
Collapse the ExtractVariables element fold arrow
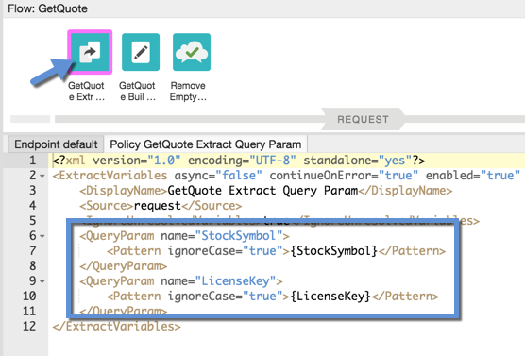pyautogui.click(x=42, y=177)
